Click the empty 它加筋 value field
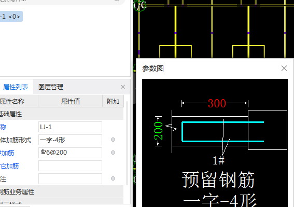Viewport: 294px width, 207px height. pos(70,165)
